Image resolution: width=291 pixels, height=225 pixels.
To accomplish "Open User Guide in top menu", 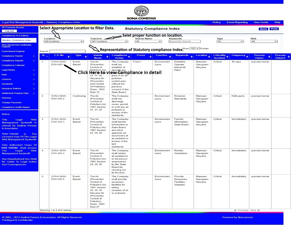I will point(261,22).
